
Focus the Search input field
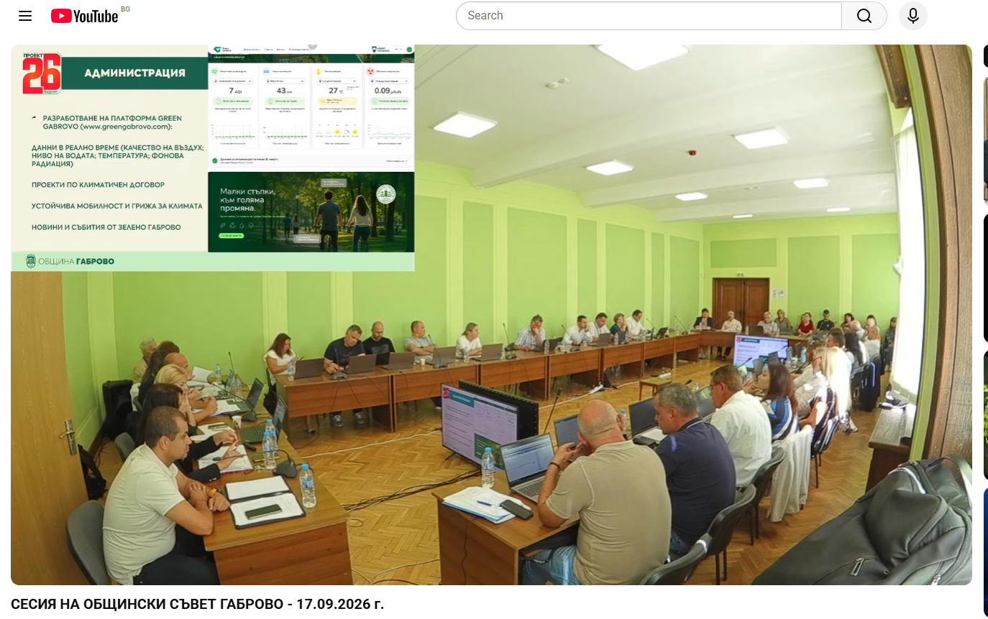(649, 16)
